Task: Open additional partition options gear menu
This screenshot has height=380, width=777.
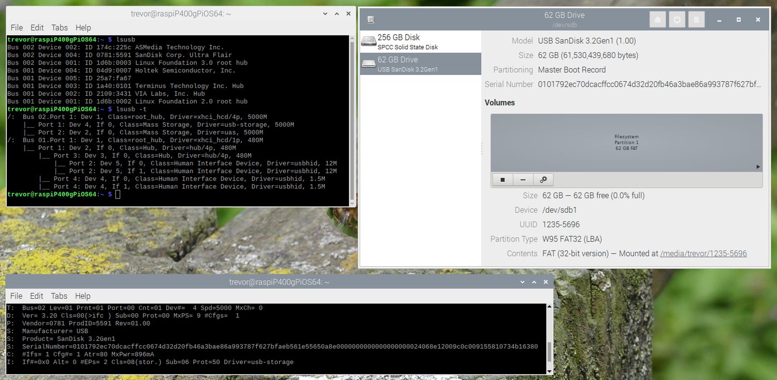Action: click(543, 179)
